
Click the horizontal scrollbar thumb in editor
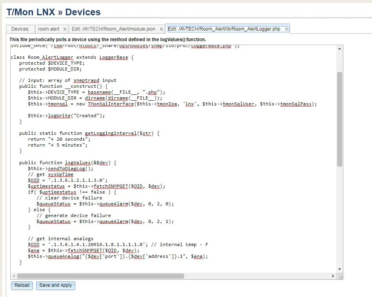(100, 276)
